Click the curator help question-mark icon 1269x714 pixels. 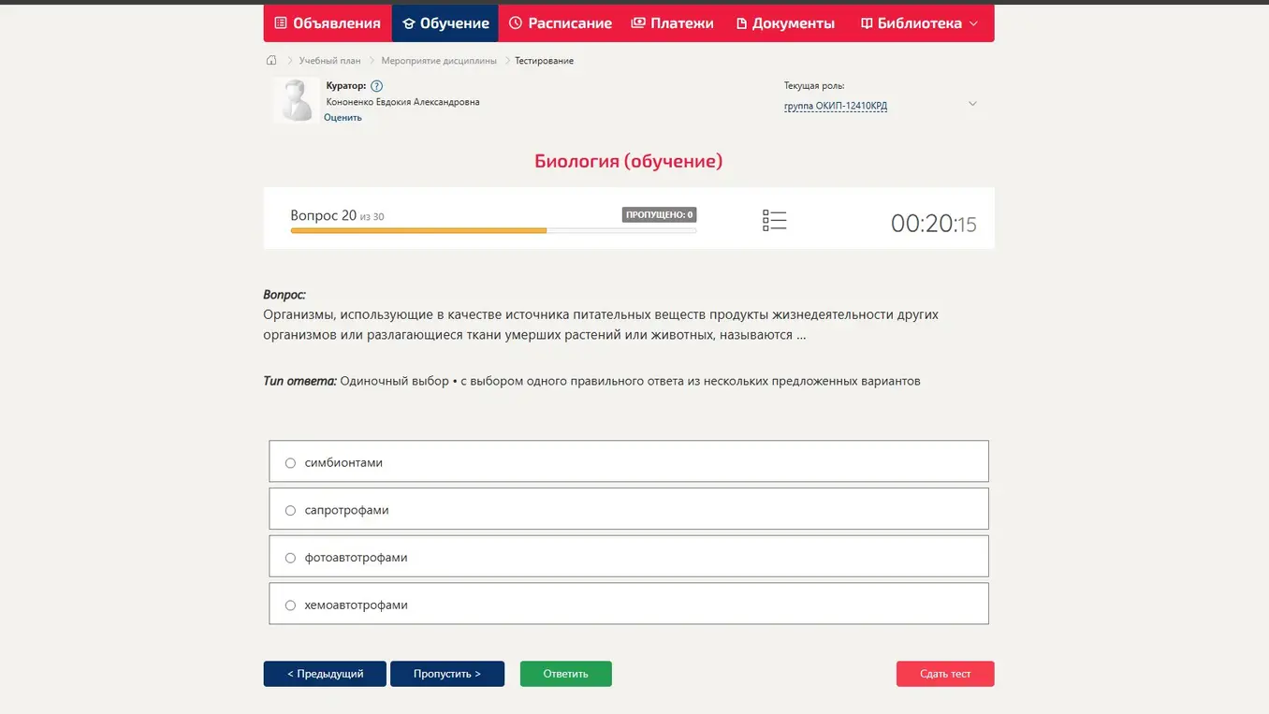pos(376,86)
